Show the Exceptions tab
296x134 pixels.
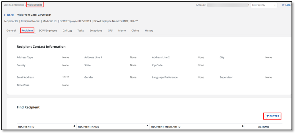96,30
